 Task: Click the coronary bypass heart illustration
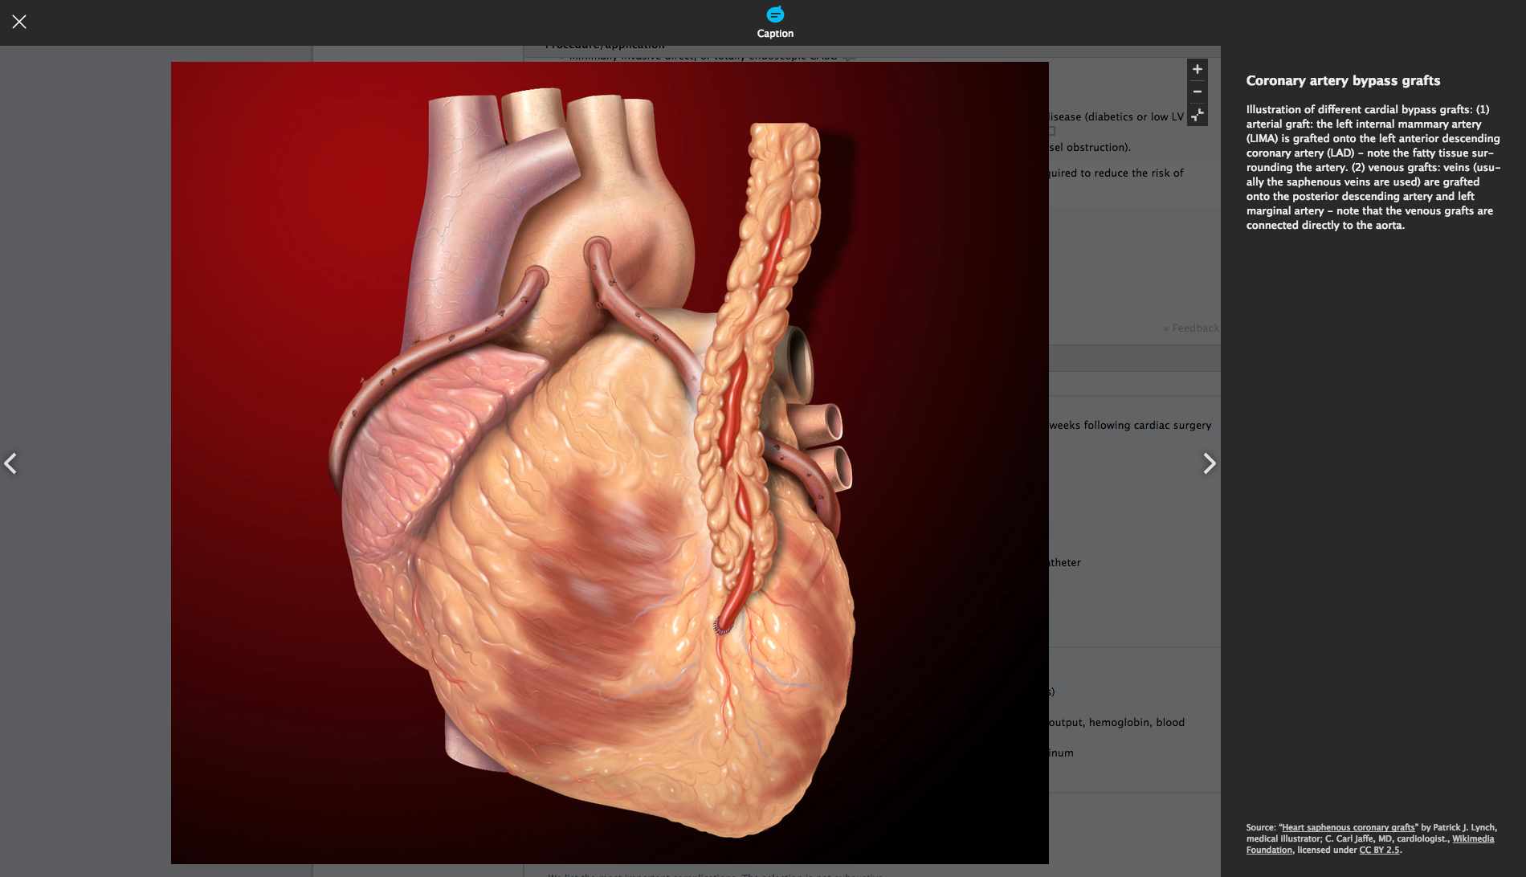click(x=610, y=463)
